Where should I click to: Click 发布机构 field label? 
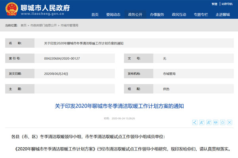pyautogui.click(x=134, y=74)
